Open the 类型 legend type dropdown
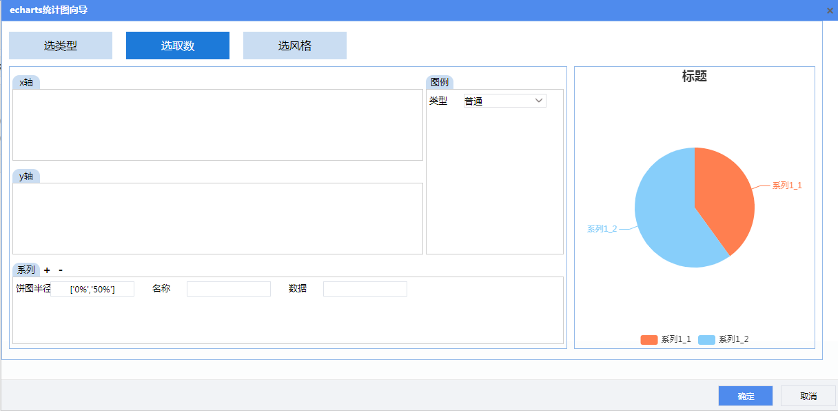 [504, 101]
